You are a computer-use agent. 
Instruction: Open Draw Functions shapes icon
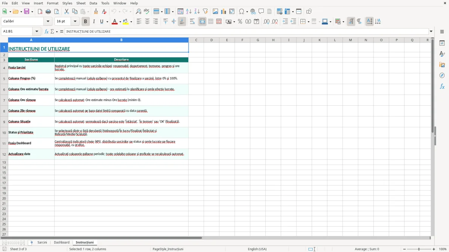(309, 12)
